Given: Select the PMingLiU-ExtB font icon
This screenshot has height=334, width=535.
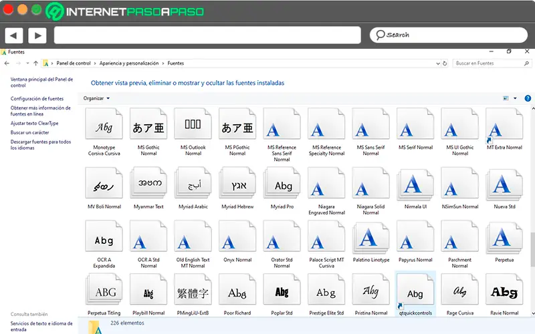Looking at the screenshot, I should click(x=193, y=289).
